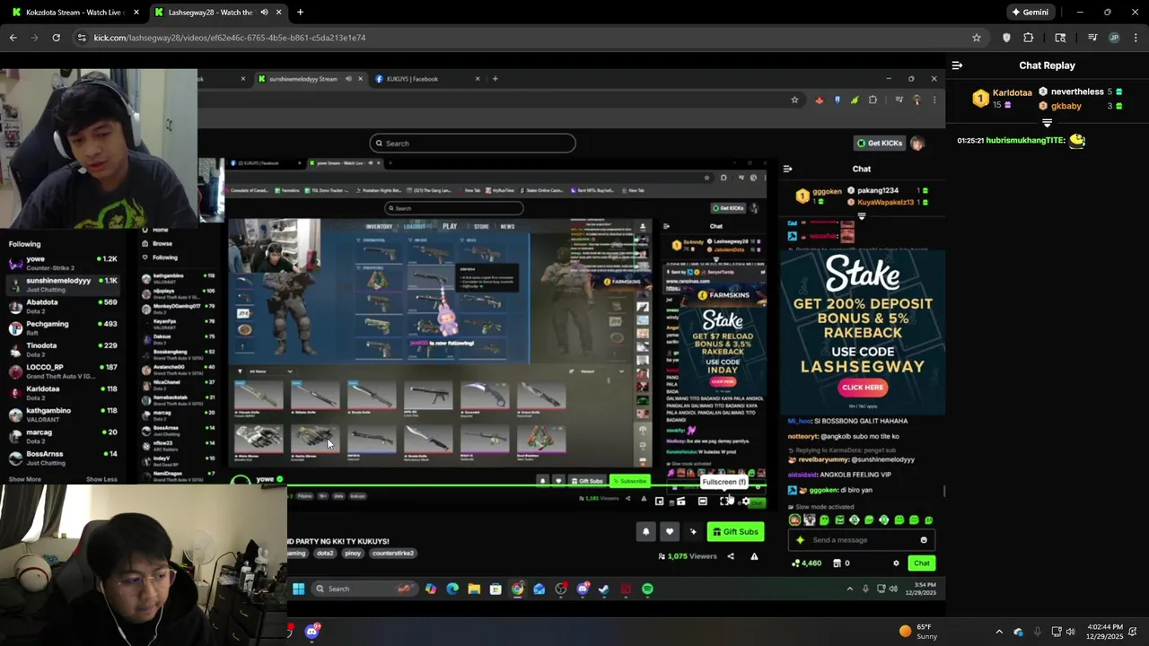The width and height of the screenshot is (1149, 646).
Task: Open the media controls icon in Chrome toolbar
Action: click(x=1092, y=38)
